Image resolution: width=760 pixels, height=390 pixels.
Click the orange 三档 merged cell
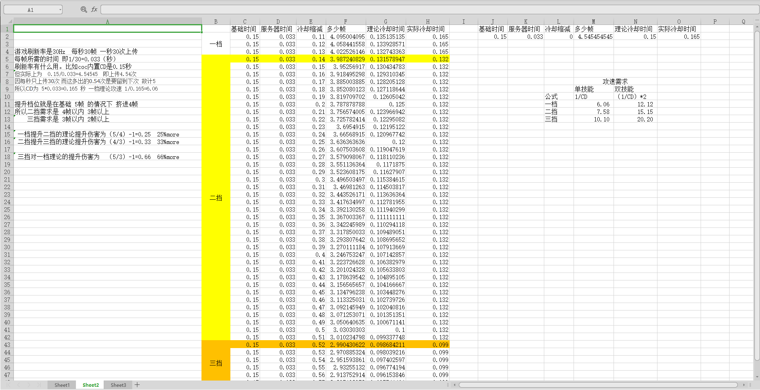[216, 363]
